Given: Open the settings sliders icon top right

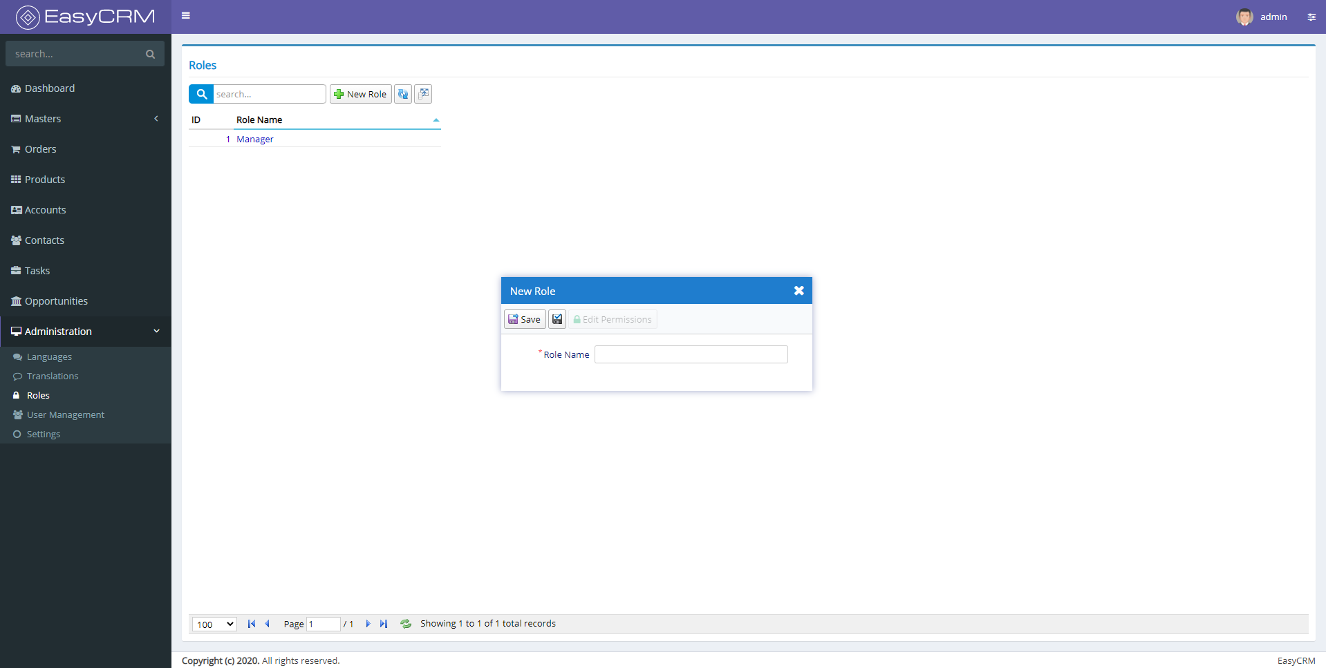Looking at the screenshot, I should pyautogui.click(x=1311, y=17).
